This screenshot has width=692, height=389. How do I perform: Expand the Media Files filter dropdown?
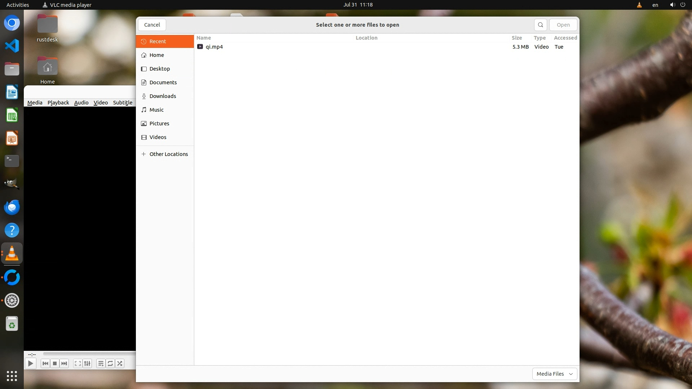pos(554,374)
